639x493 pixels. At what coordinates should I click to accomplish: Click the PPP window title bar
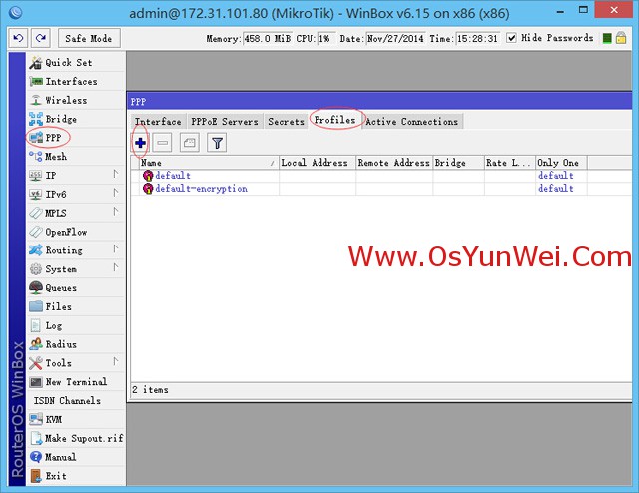[x=379, y=101]
